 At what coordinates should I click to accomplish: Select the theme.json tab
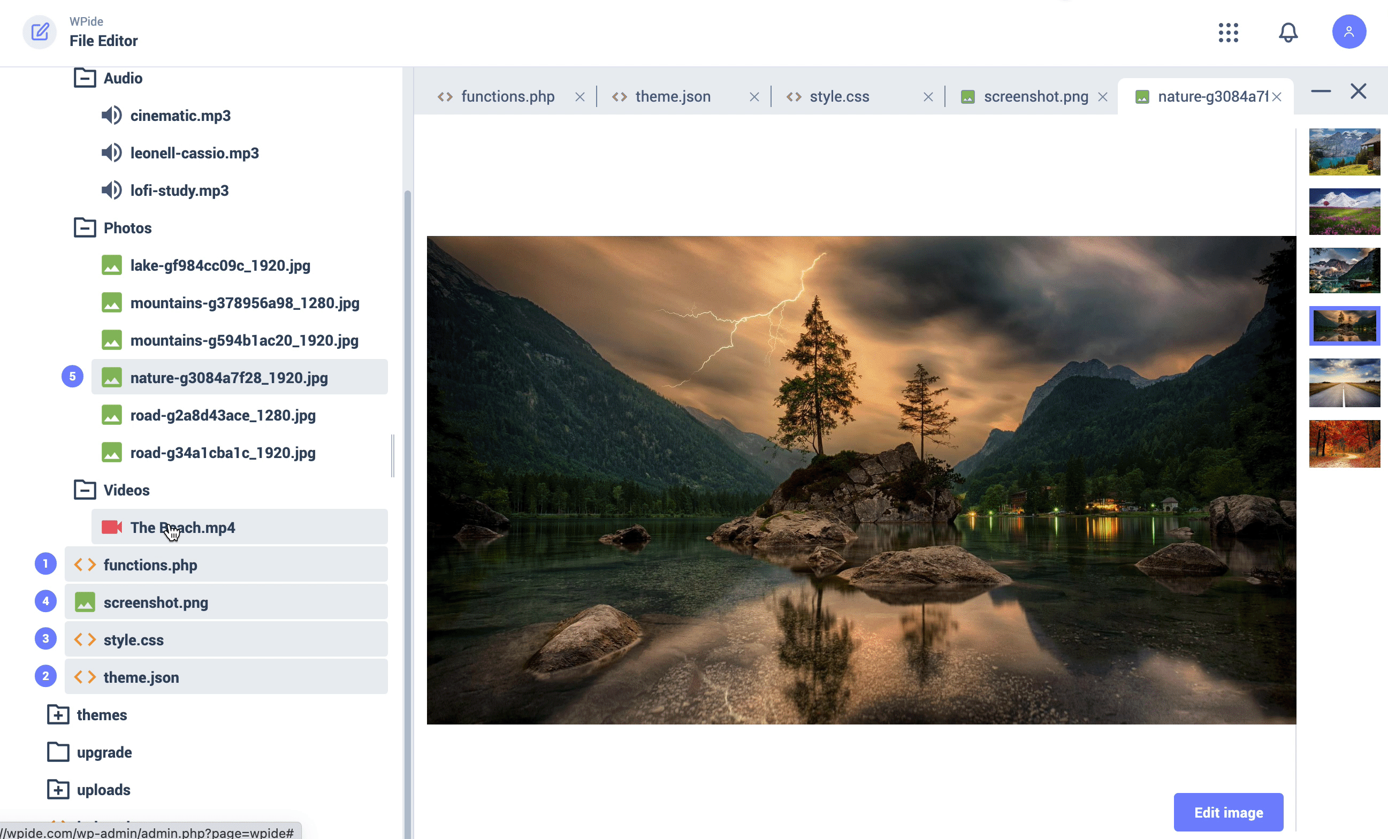pyautogui.click(x=673, y=96)
